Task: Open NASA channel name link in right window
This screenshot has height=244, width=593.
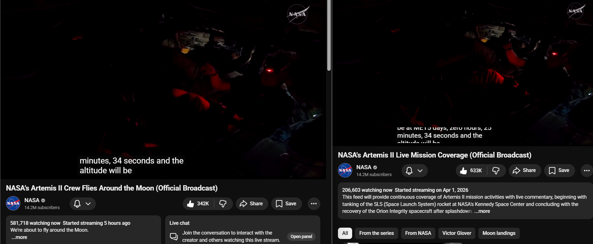Action: (364, 167)
